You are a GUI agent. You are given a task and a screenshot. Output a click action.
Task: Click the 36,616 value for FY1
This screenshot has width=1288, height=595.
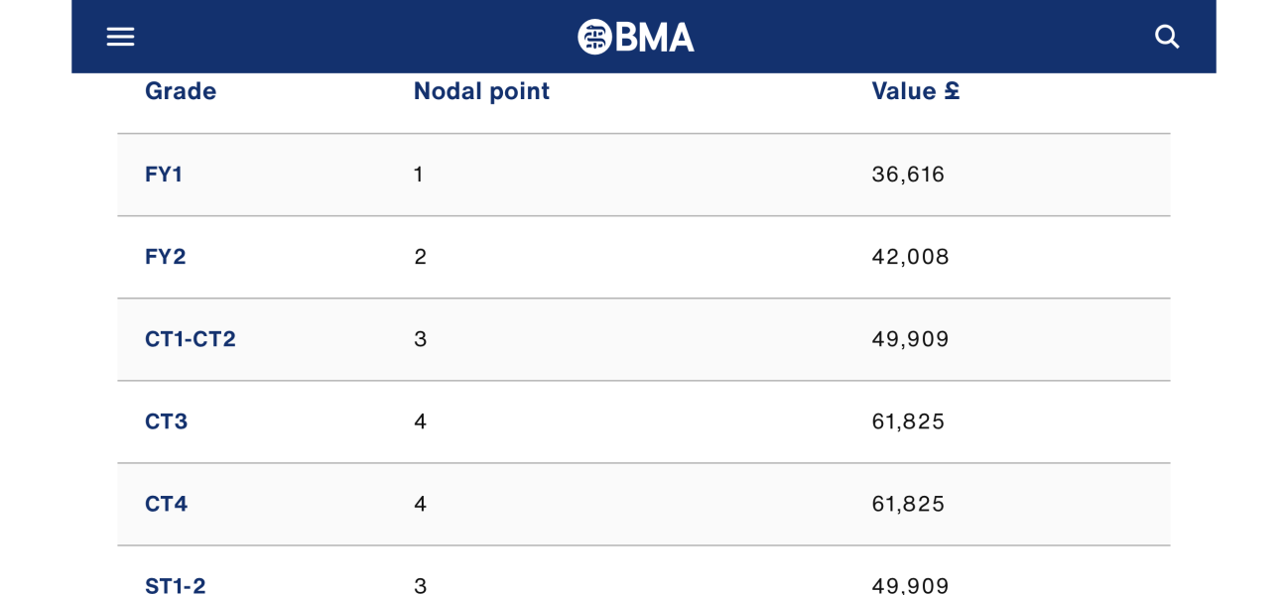pyautogui.click(x=908, y=175)
